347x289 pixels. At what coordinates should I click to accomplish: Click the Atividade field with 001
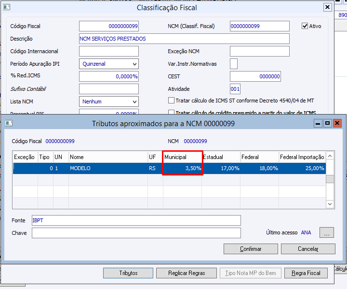235,89
